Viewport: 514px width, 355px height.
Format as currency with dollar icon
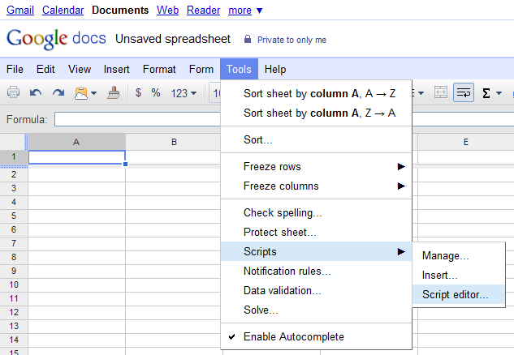coord(138,92)
